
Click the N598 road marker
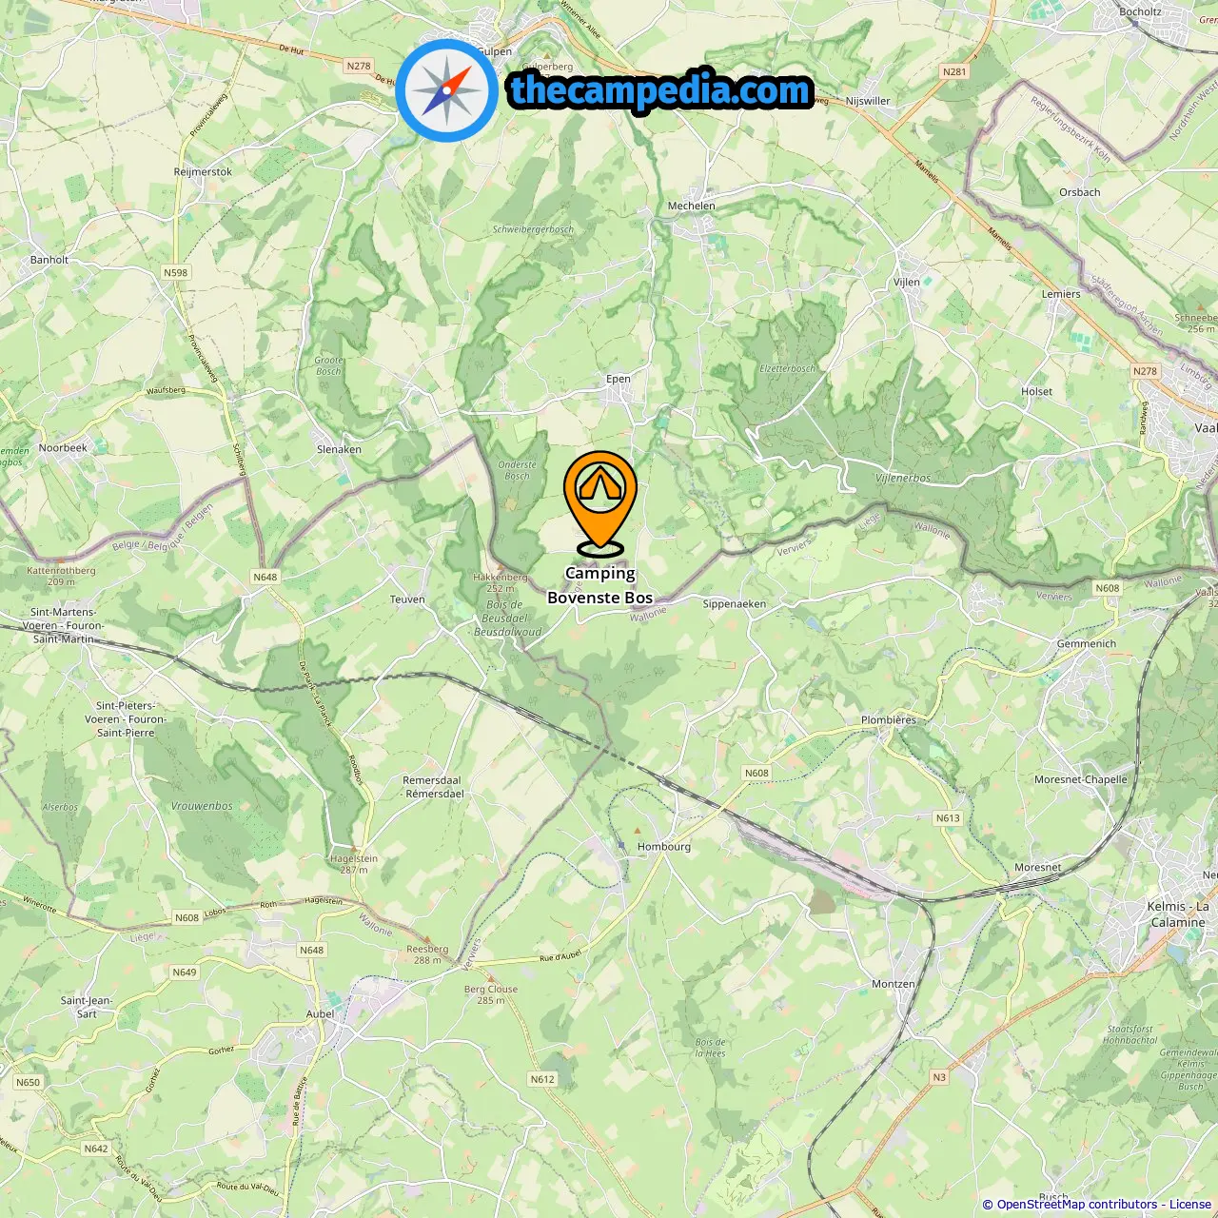click(176, 272)
